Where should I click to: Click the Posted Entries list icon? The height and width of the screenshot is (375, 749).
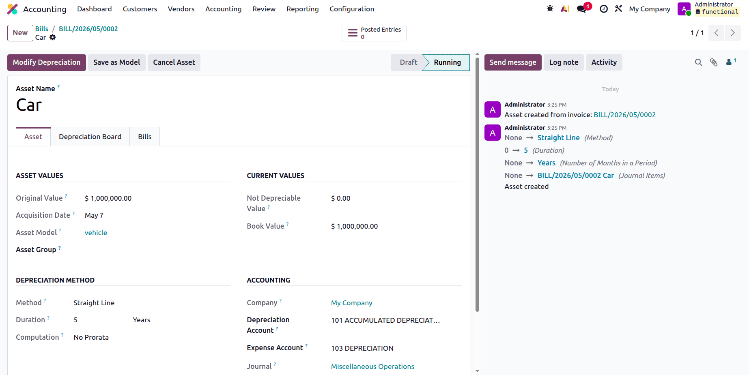pos(353,33)
